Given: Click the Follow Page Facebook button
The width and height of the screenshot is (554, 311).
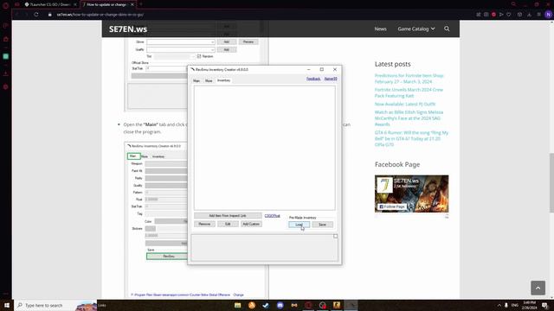Looking at the screenshot, I should pos(392,206).
